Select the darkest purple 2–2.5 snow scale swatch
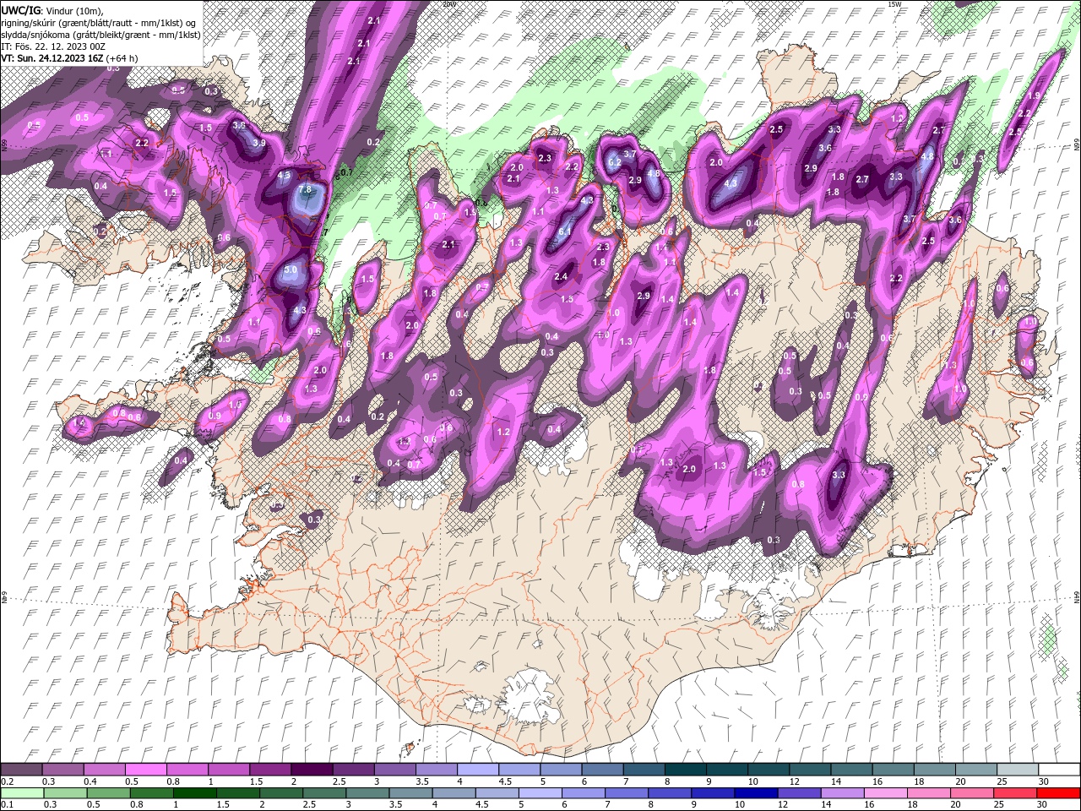 (312, 770)
